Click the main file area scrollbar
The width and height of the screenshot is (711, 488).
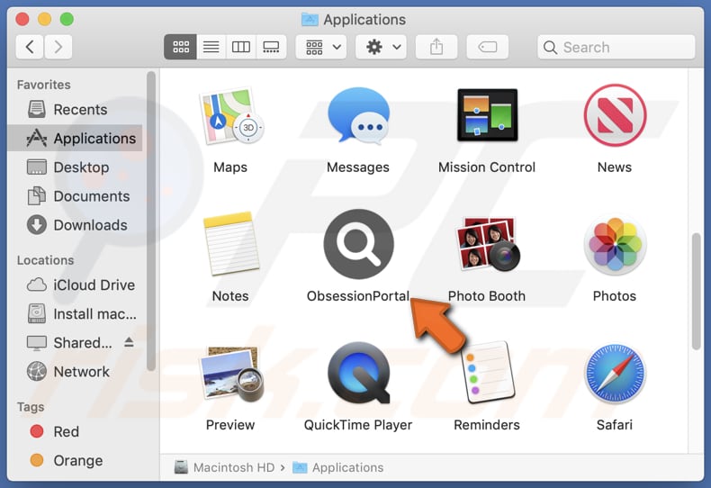pos(697,291)
